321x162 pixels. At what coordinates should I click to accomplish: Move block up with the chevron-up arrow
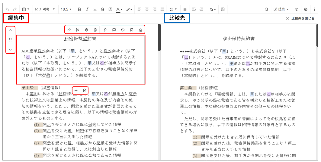click(x=10, y=30)
